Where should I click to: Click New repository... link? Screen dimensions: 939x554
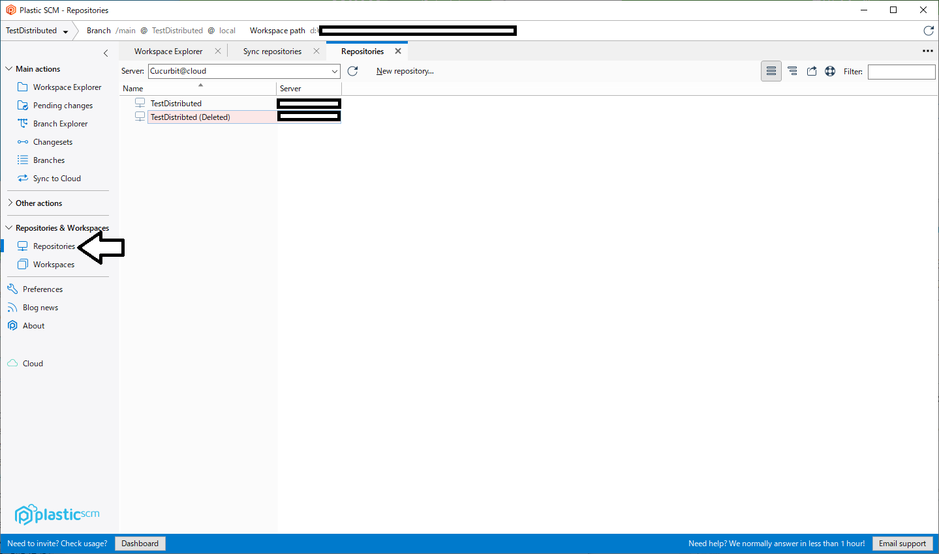click(x=405, y=71)
